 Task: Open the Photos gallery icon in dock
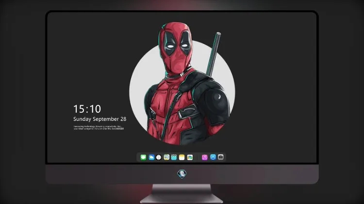coord(190,157)
